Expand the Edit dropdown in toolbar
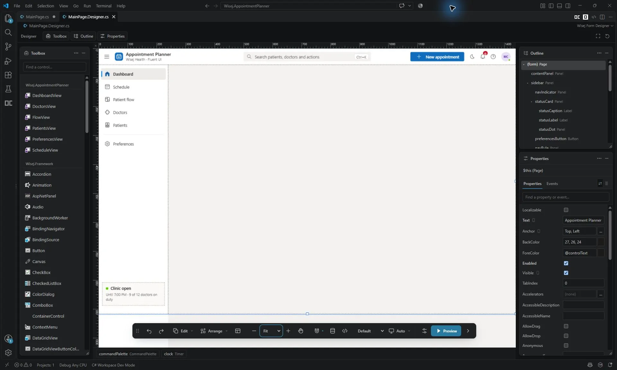Screen dimensions: 617x370 (183, 331)
